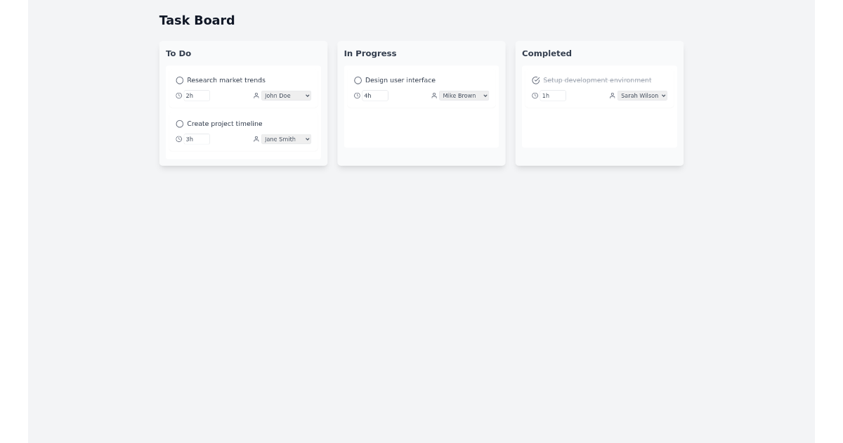Click the person icon next to Mike Brown

[x=434, y=96]
